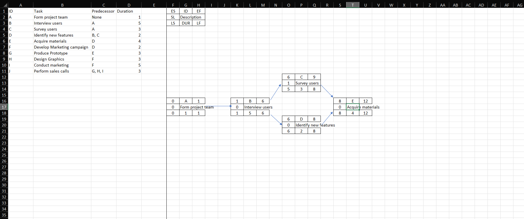This screenshot has width=524, height=219.
Task: Click 'Conduct marketing' cell
Action: 62,65
